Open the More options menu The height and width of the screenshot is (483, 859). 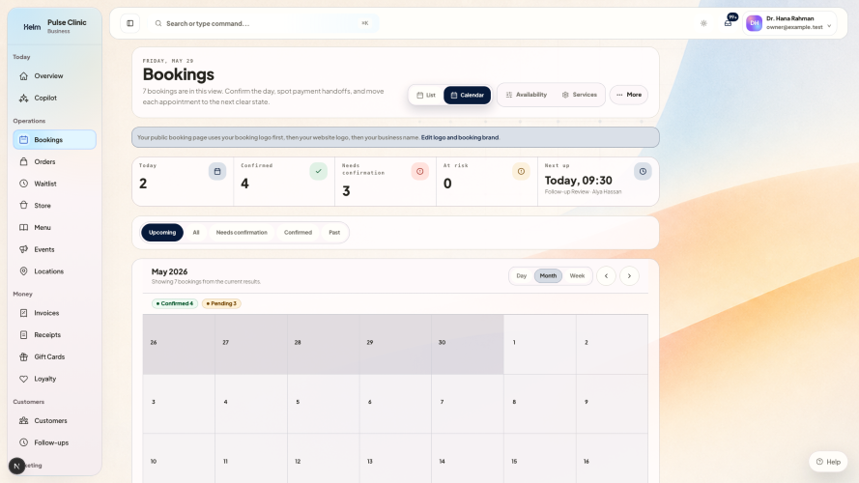[629, 95]
